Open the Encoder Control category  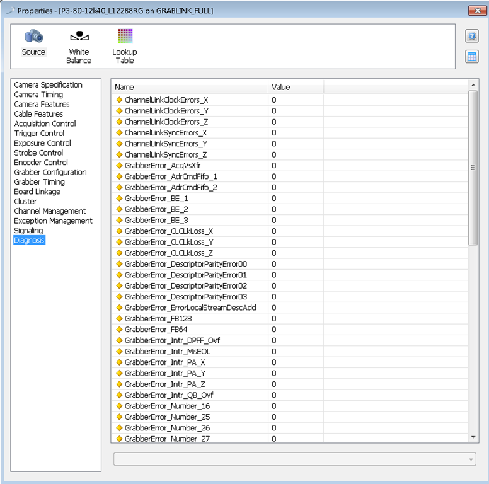point(41,163)
